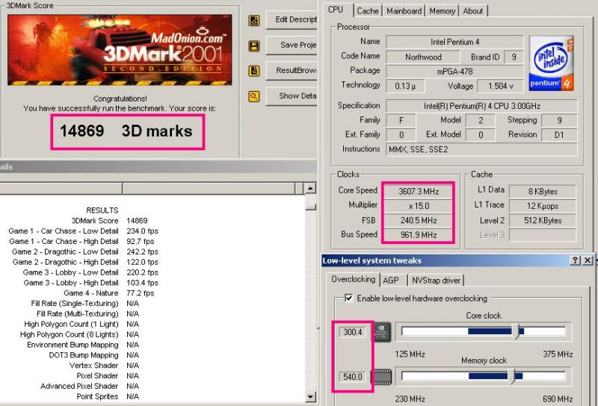The height and width of the screenshot is (406, 598).
Task: Click the Vertex Shader result row
Action: [x=104, y=365]
